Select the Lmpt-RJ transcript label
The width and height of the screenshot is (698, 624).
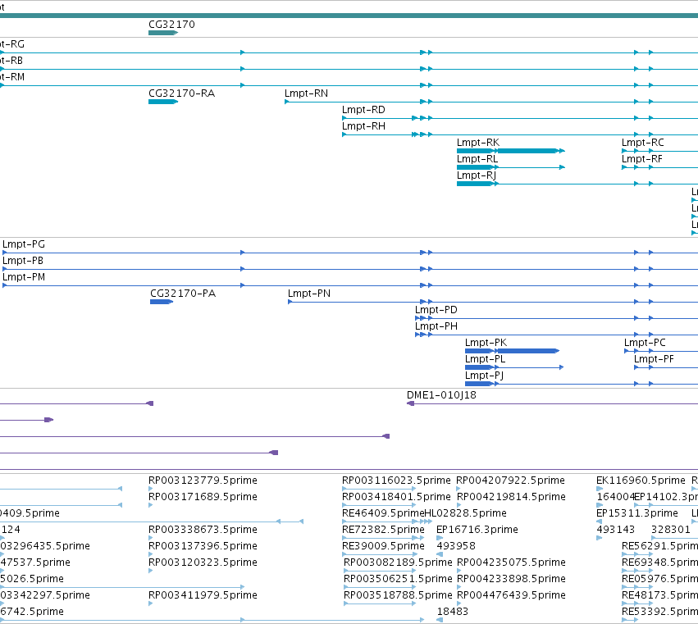tap(477, 175)
